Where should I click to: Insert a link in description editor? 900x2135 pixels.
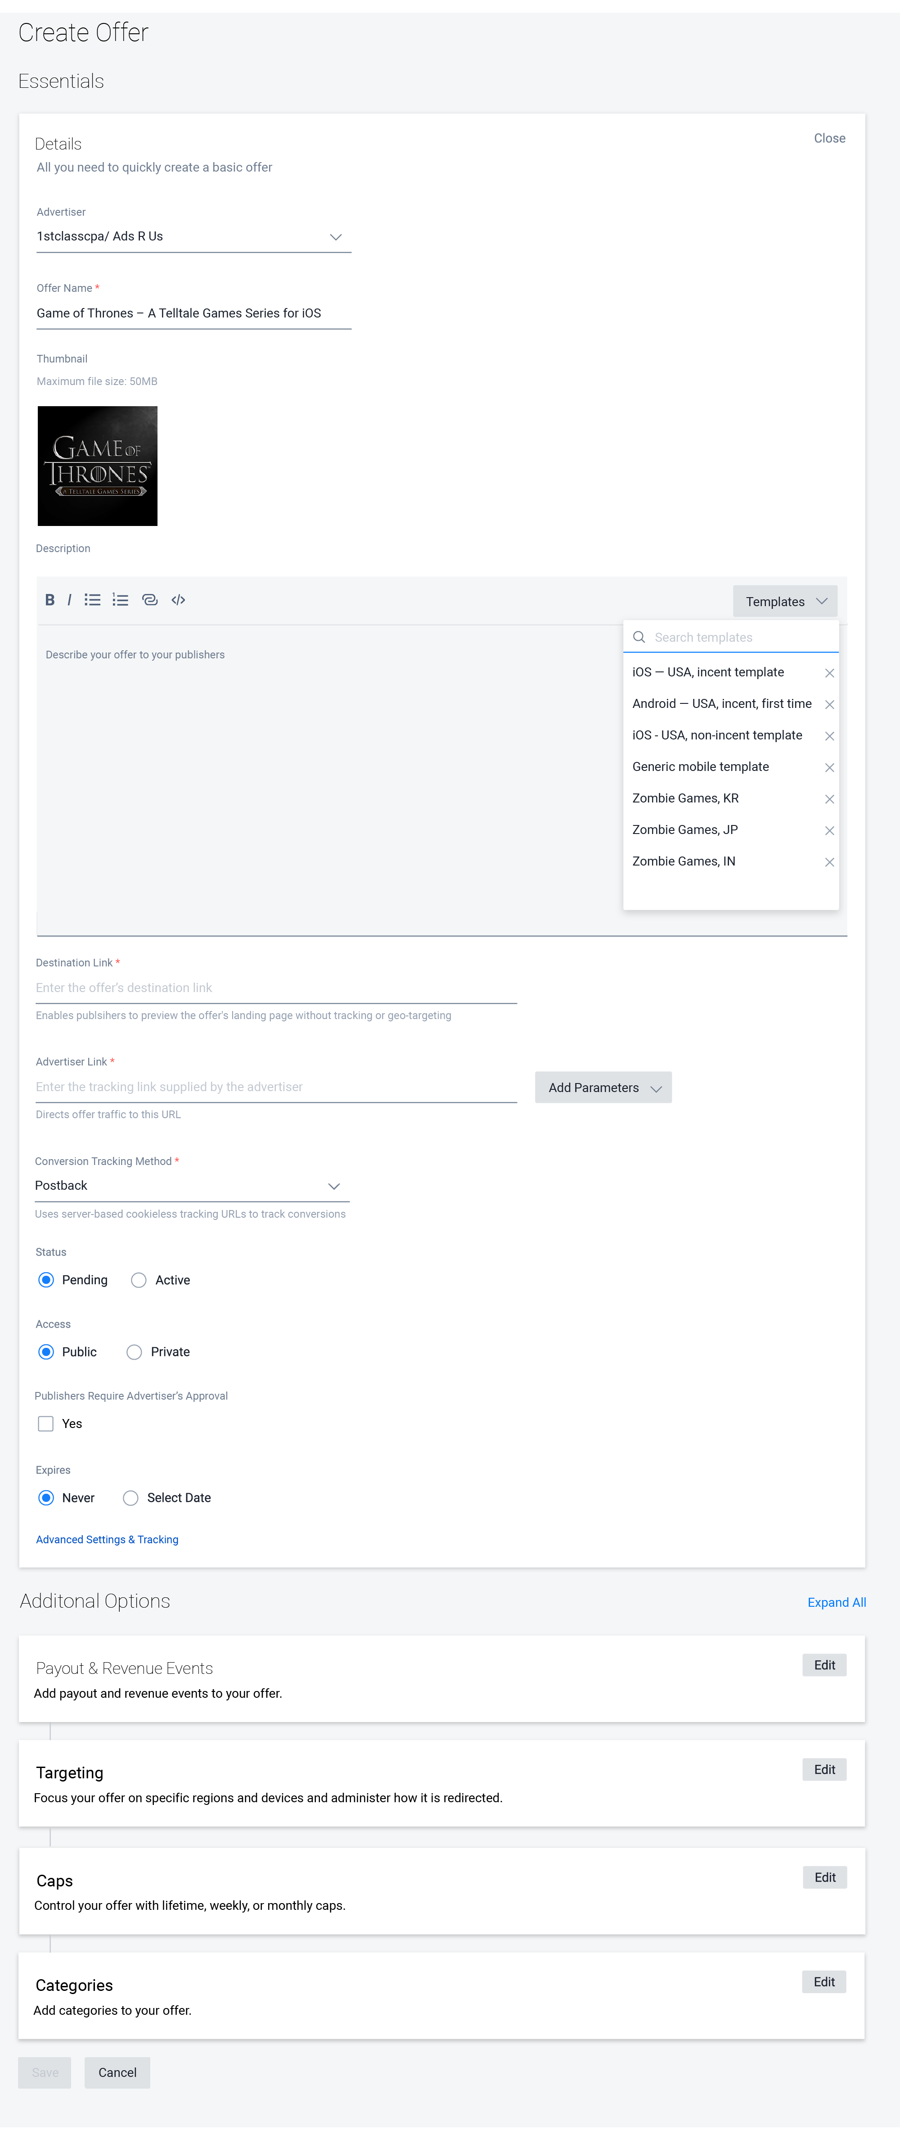click(150, 600)
